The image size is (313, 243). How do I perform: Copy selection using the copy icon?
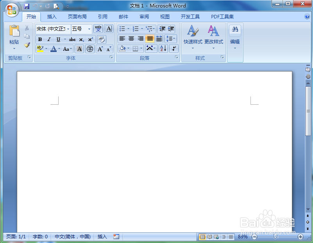(x=27, y=36)
